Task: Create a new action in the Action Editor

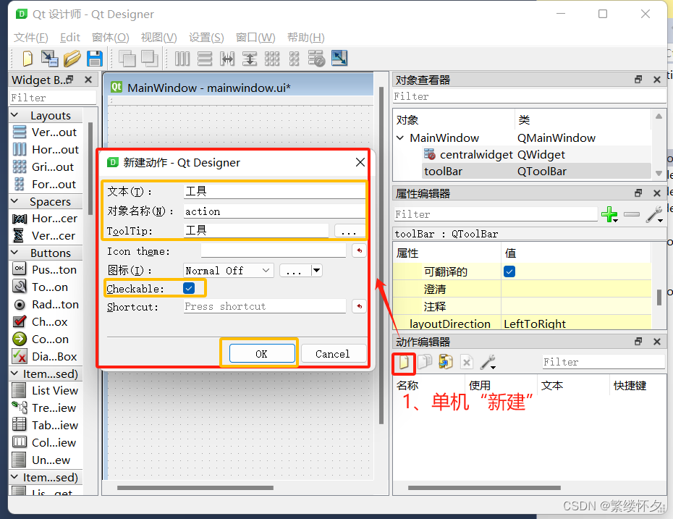Action: (x=403, y=362)
